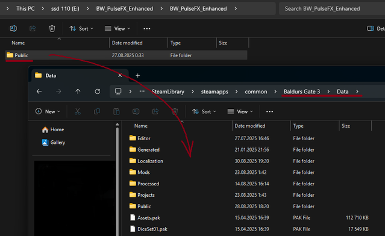Open the Sort dropdown in Data window

204,111
